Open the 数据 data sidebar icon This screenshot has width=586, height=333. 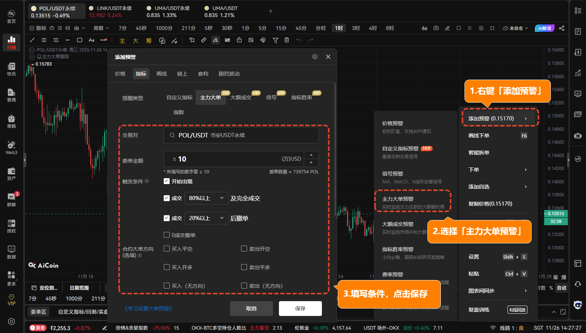(x=11, y=252)
